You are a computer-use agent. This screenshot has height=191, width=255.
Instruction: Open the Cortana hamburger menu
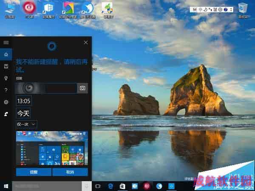click(6, 42)
